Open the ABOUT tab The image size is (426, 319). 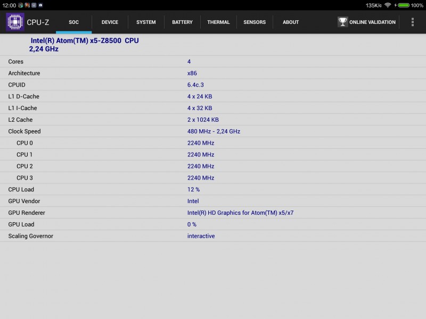291,22
